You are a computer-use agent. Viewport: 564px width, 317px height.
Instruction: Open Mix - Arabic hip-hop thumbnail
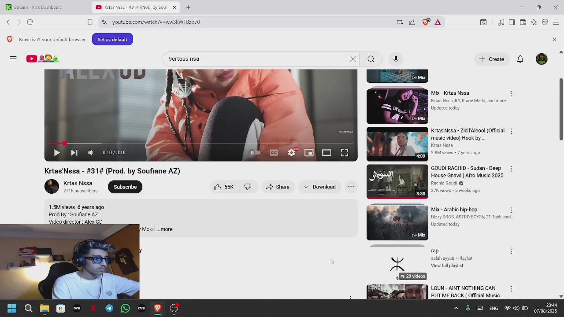[397, 223]
